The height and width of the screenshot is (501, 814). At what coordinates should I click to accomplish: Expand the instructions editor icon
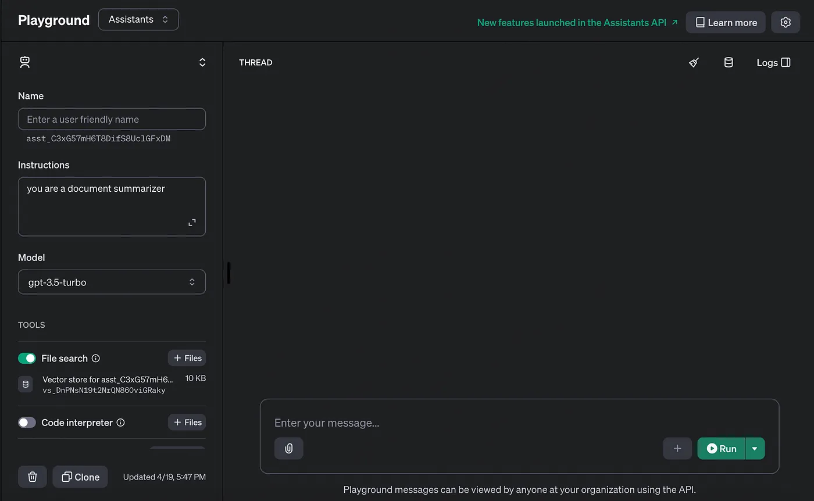(192, 223)
